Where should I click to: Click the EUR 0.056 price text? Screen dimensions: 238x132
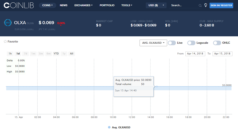tap(24, 29)
